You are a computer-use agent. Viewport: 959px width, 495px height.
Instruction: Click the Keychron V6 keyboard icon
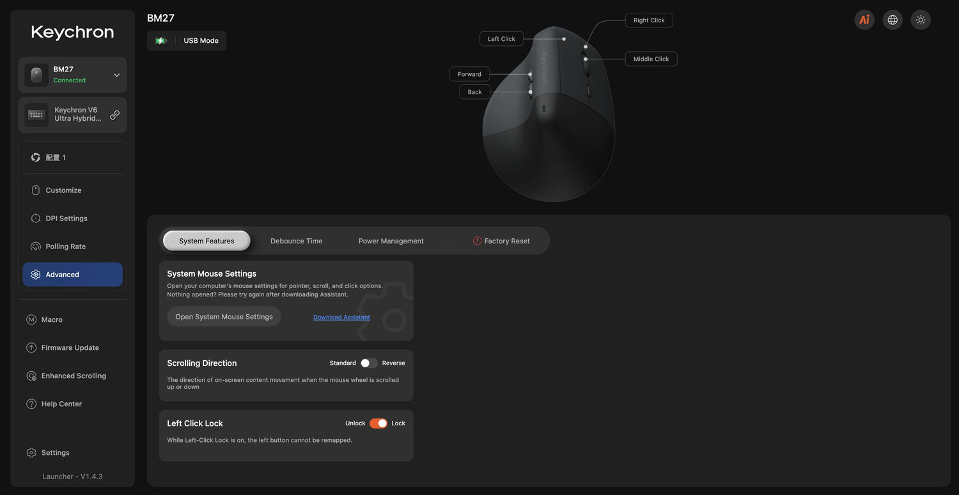coord(36,115)
